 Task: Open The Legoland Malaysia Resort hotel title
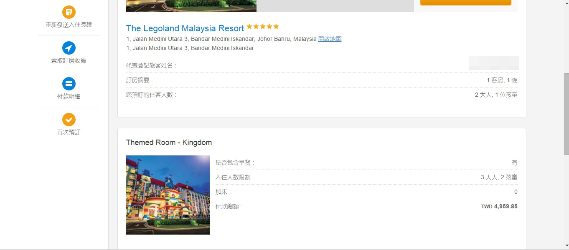click(x=185, y=28)
